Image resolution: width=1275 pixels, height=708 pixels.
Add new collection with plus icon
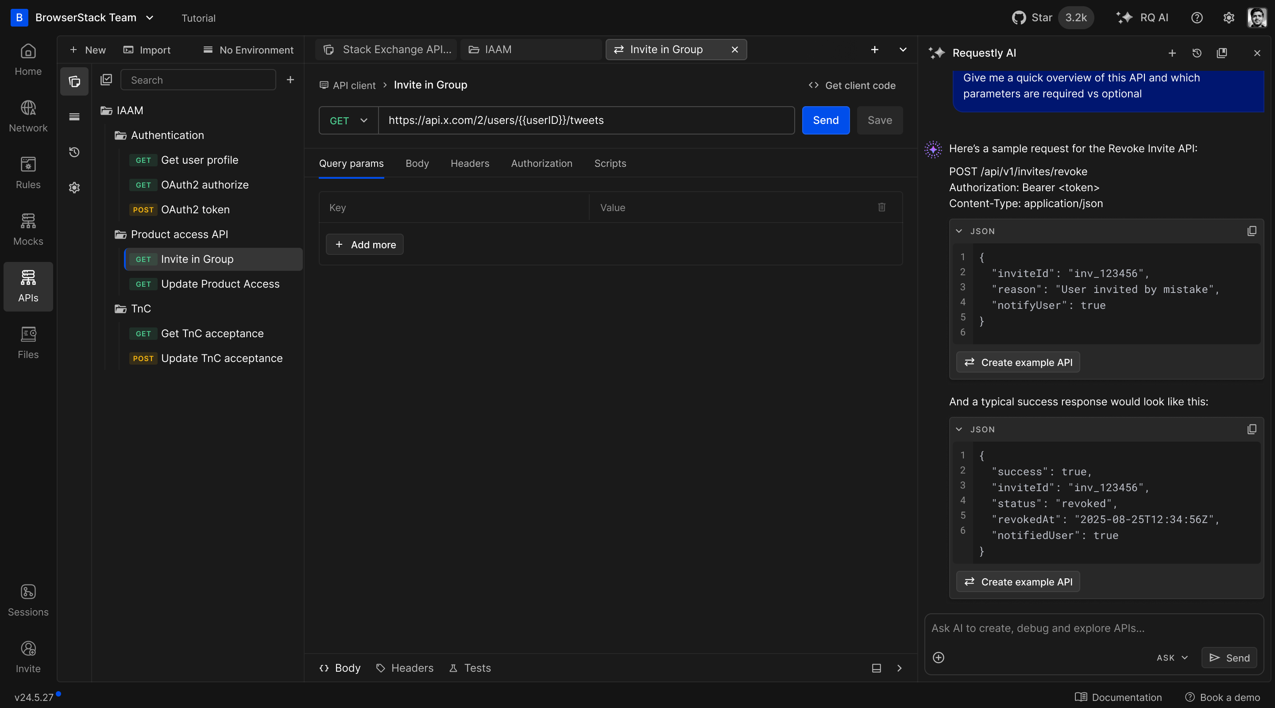click(x=290, y=80)
